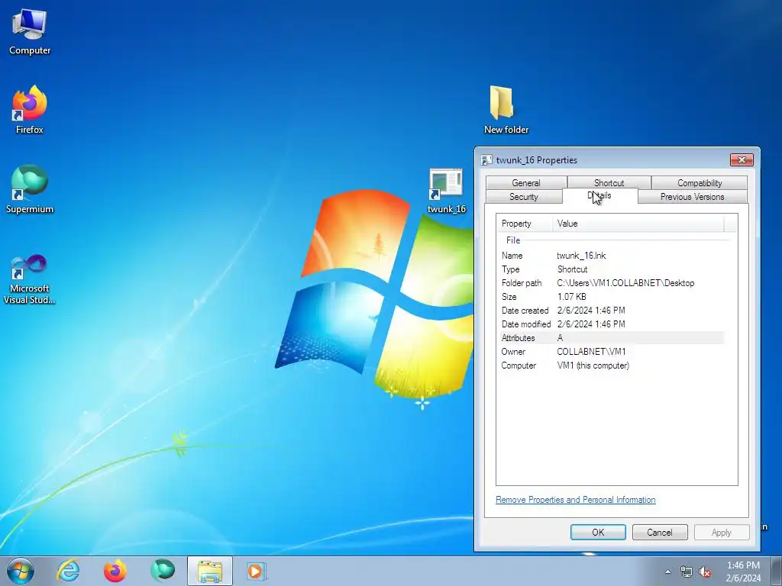The width and height of the screenshot is (782, 586).
Task: Open the network tray icon
Action: 687,572
